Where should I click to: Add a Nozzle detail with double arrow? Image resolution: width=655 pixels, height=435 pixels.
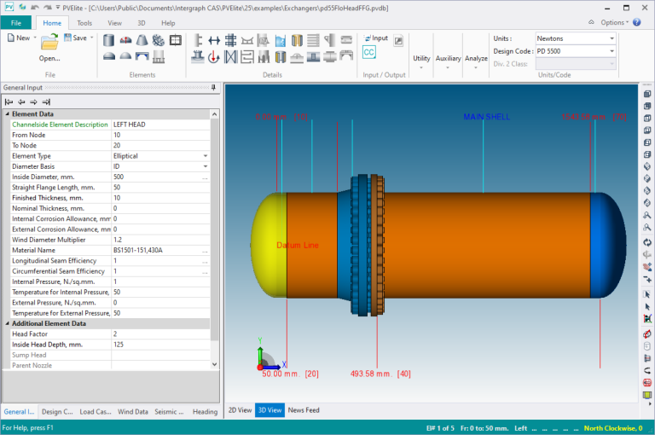(214, 40)
